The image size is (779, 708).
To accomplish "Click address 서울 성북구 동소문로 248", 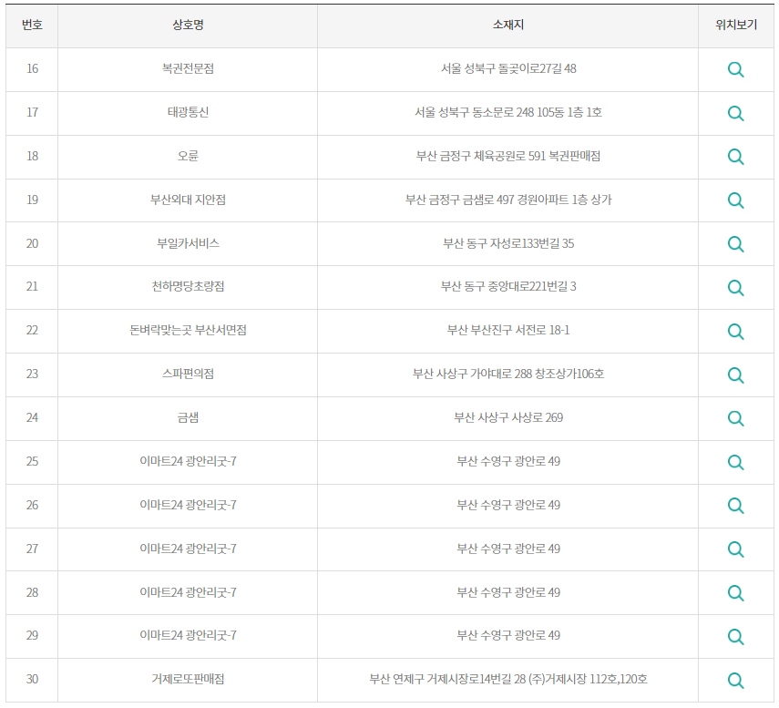I will click(508, 112).
